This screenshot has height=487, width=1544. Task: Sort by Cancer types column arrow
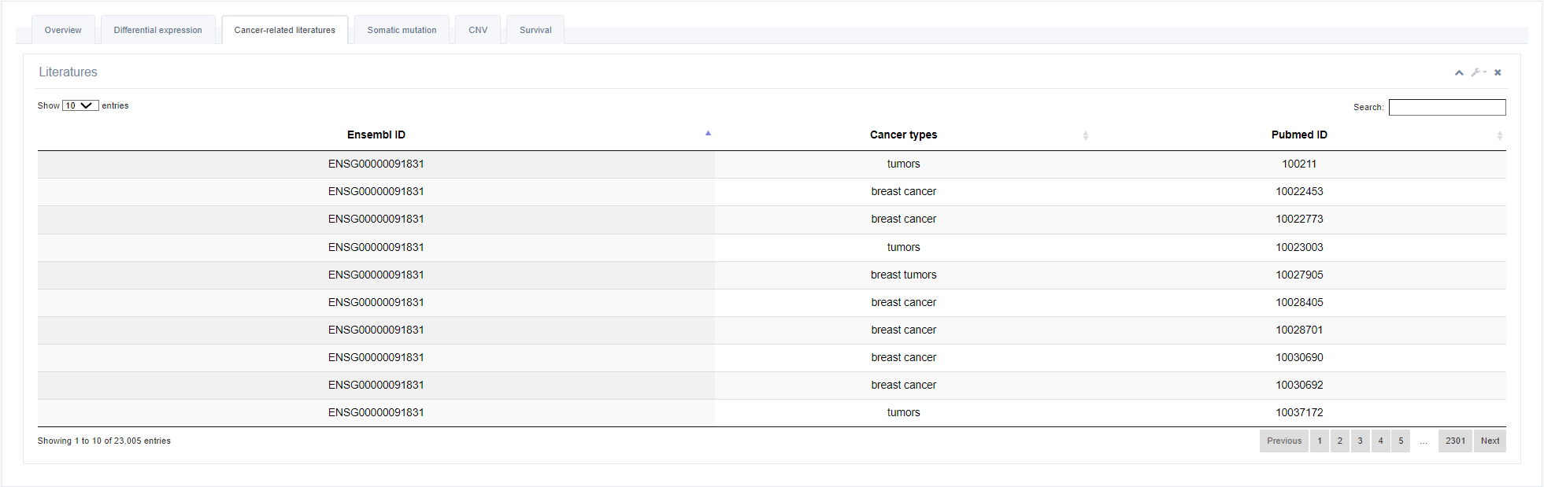click(x=1085, y=135)
